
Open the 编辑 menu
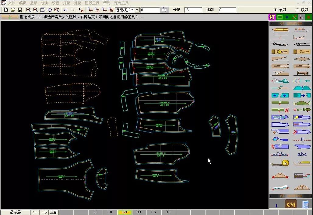(x=23, y=3)
